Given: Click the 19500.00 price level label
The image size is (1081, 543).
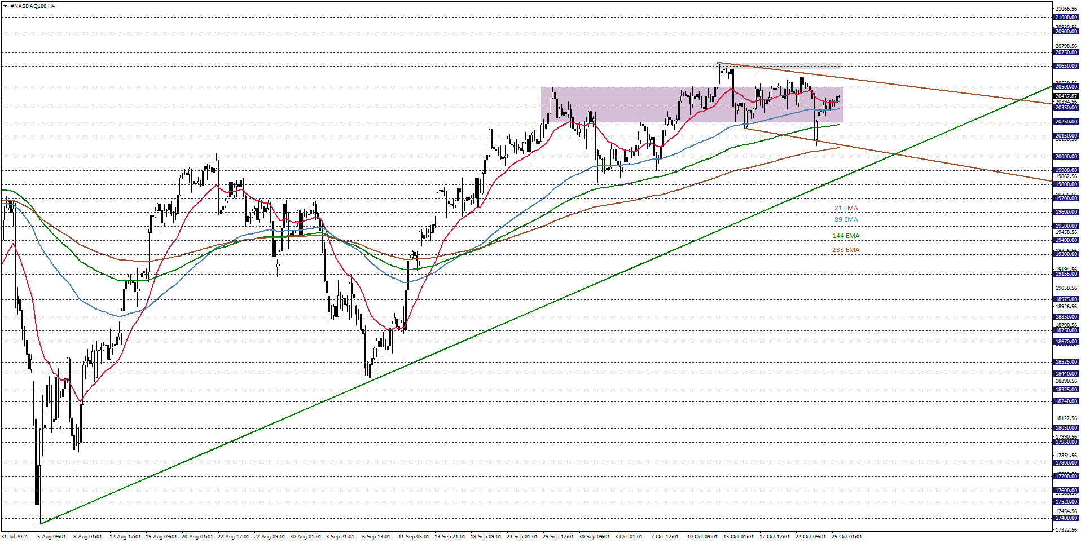Looking at the screenshot, I should [1066, 226].
